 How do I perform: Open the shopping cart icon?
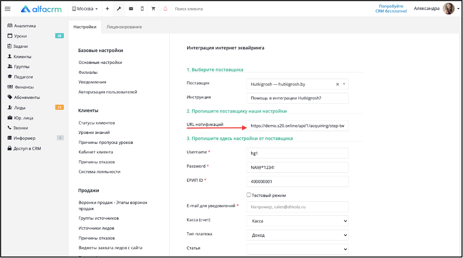153,9
